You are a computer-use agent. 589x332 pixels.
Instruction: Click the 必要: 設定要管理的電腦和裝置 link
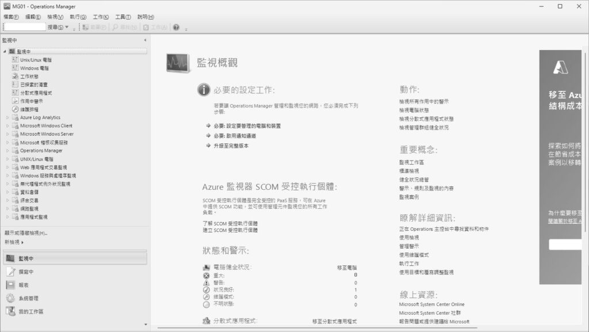247,126
